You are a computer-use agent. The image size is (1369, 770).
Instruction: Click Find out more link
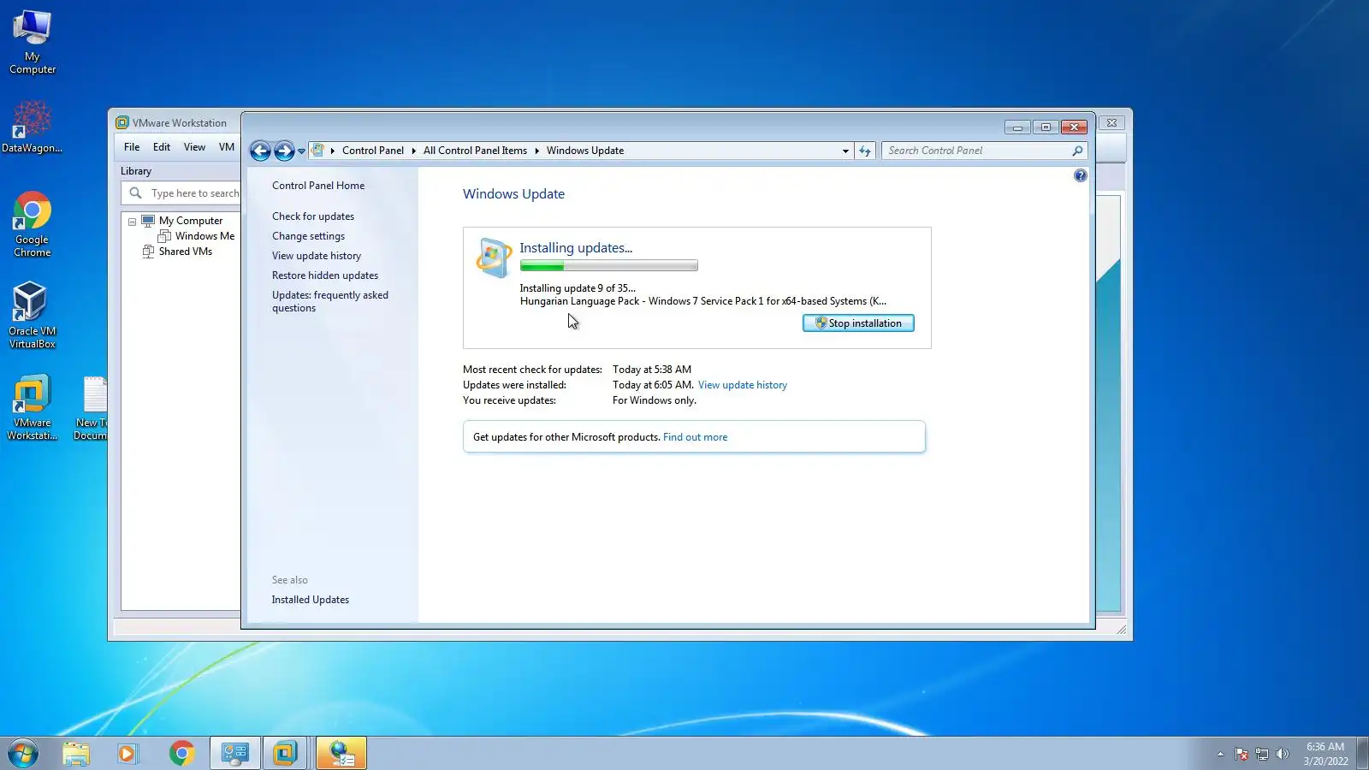(696, 437)
